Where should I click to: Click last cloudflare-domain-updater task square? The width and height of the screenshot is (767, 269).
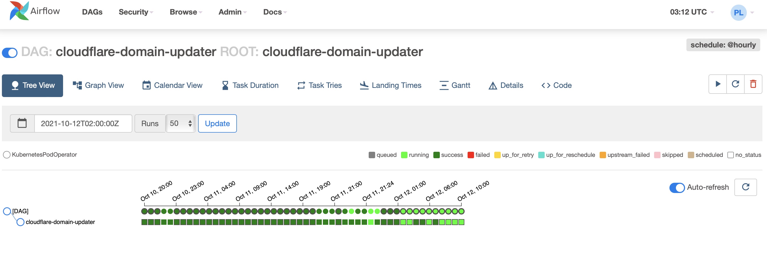(461, 222)
